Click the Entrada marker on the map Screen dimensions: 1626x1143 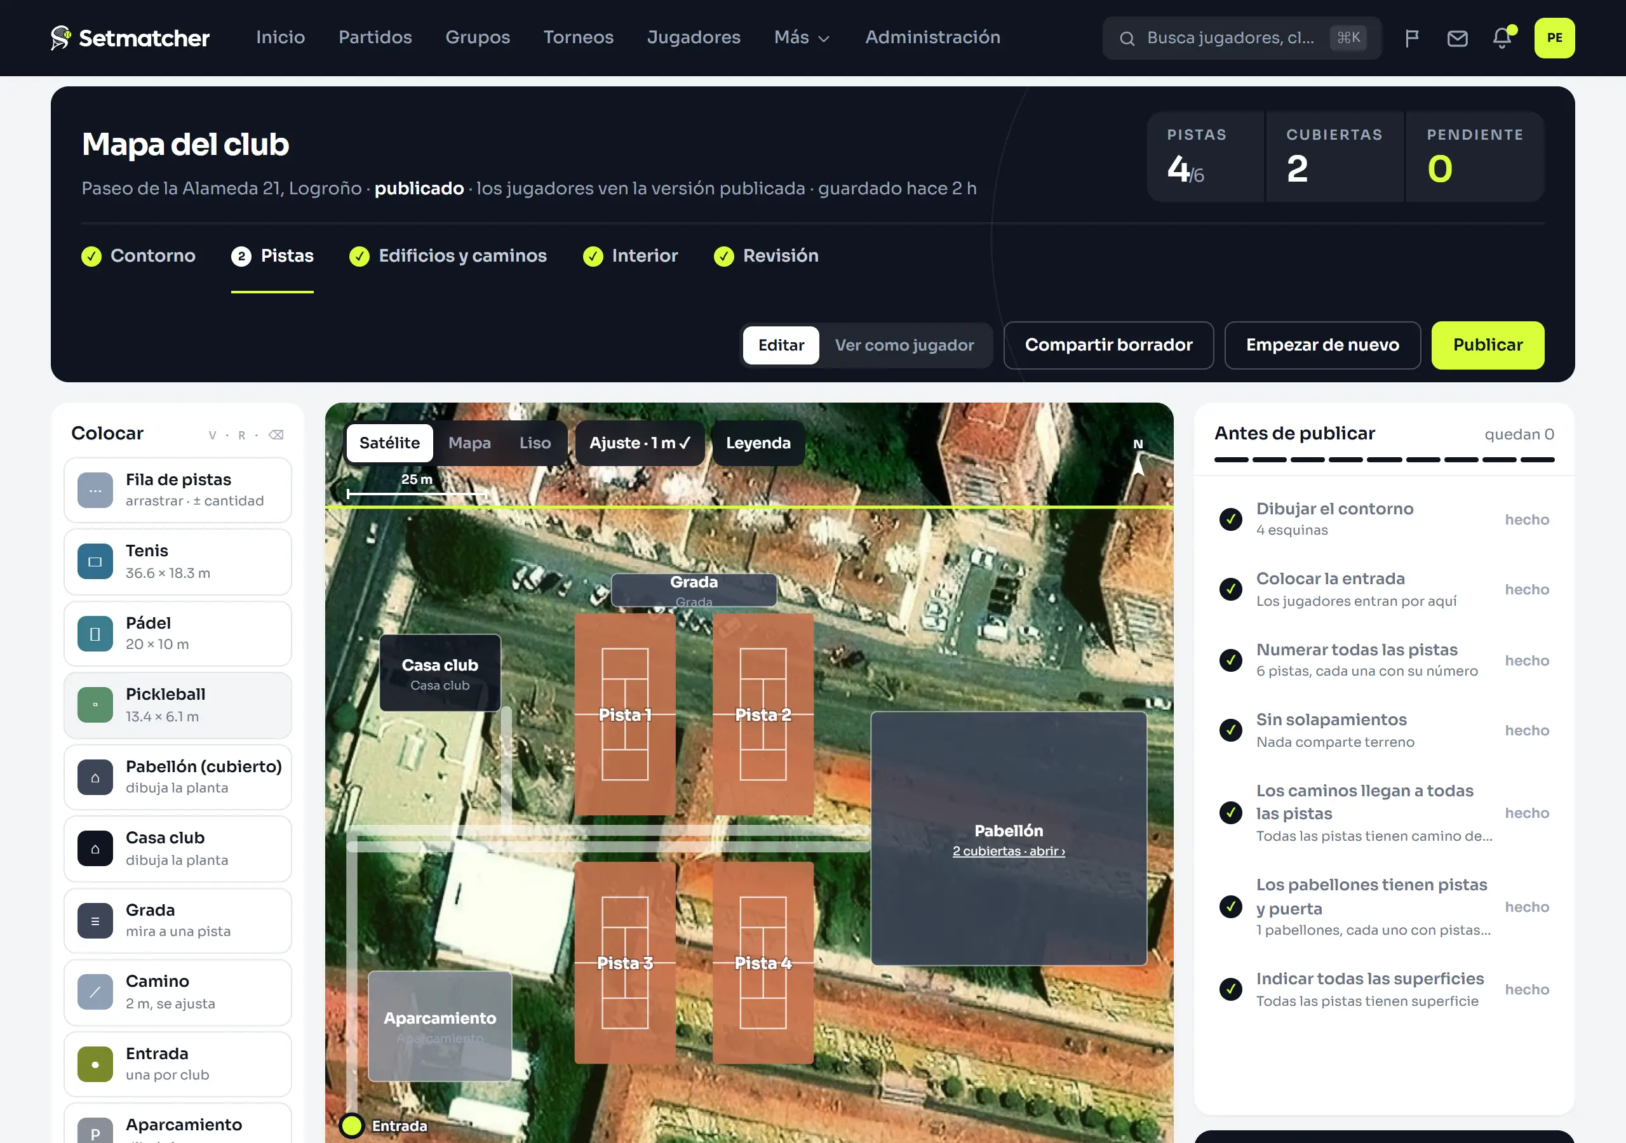click(351, 1125)
